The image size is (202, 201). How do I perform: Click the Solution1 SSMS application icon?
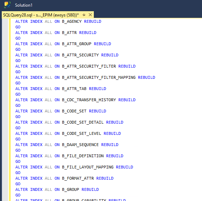coord(7,5)
